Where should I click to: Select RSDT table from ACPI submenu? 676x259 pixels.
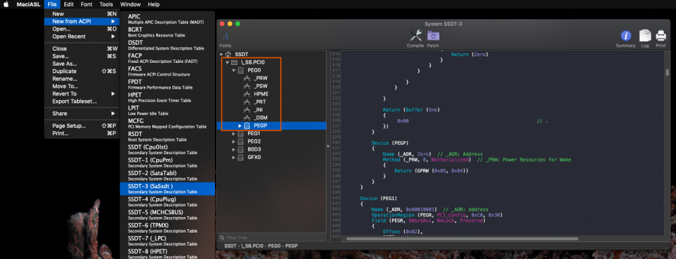pyautogui.click(x=167, y=136)
